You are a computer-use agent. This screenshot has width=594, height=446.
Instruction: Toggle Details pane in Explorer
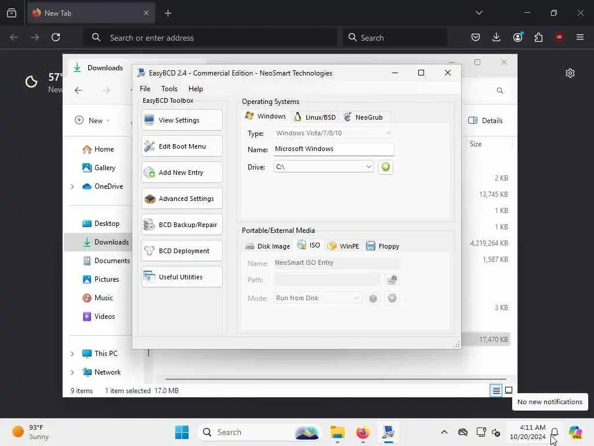[x=486, y=121]
